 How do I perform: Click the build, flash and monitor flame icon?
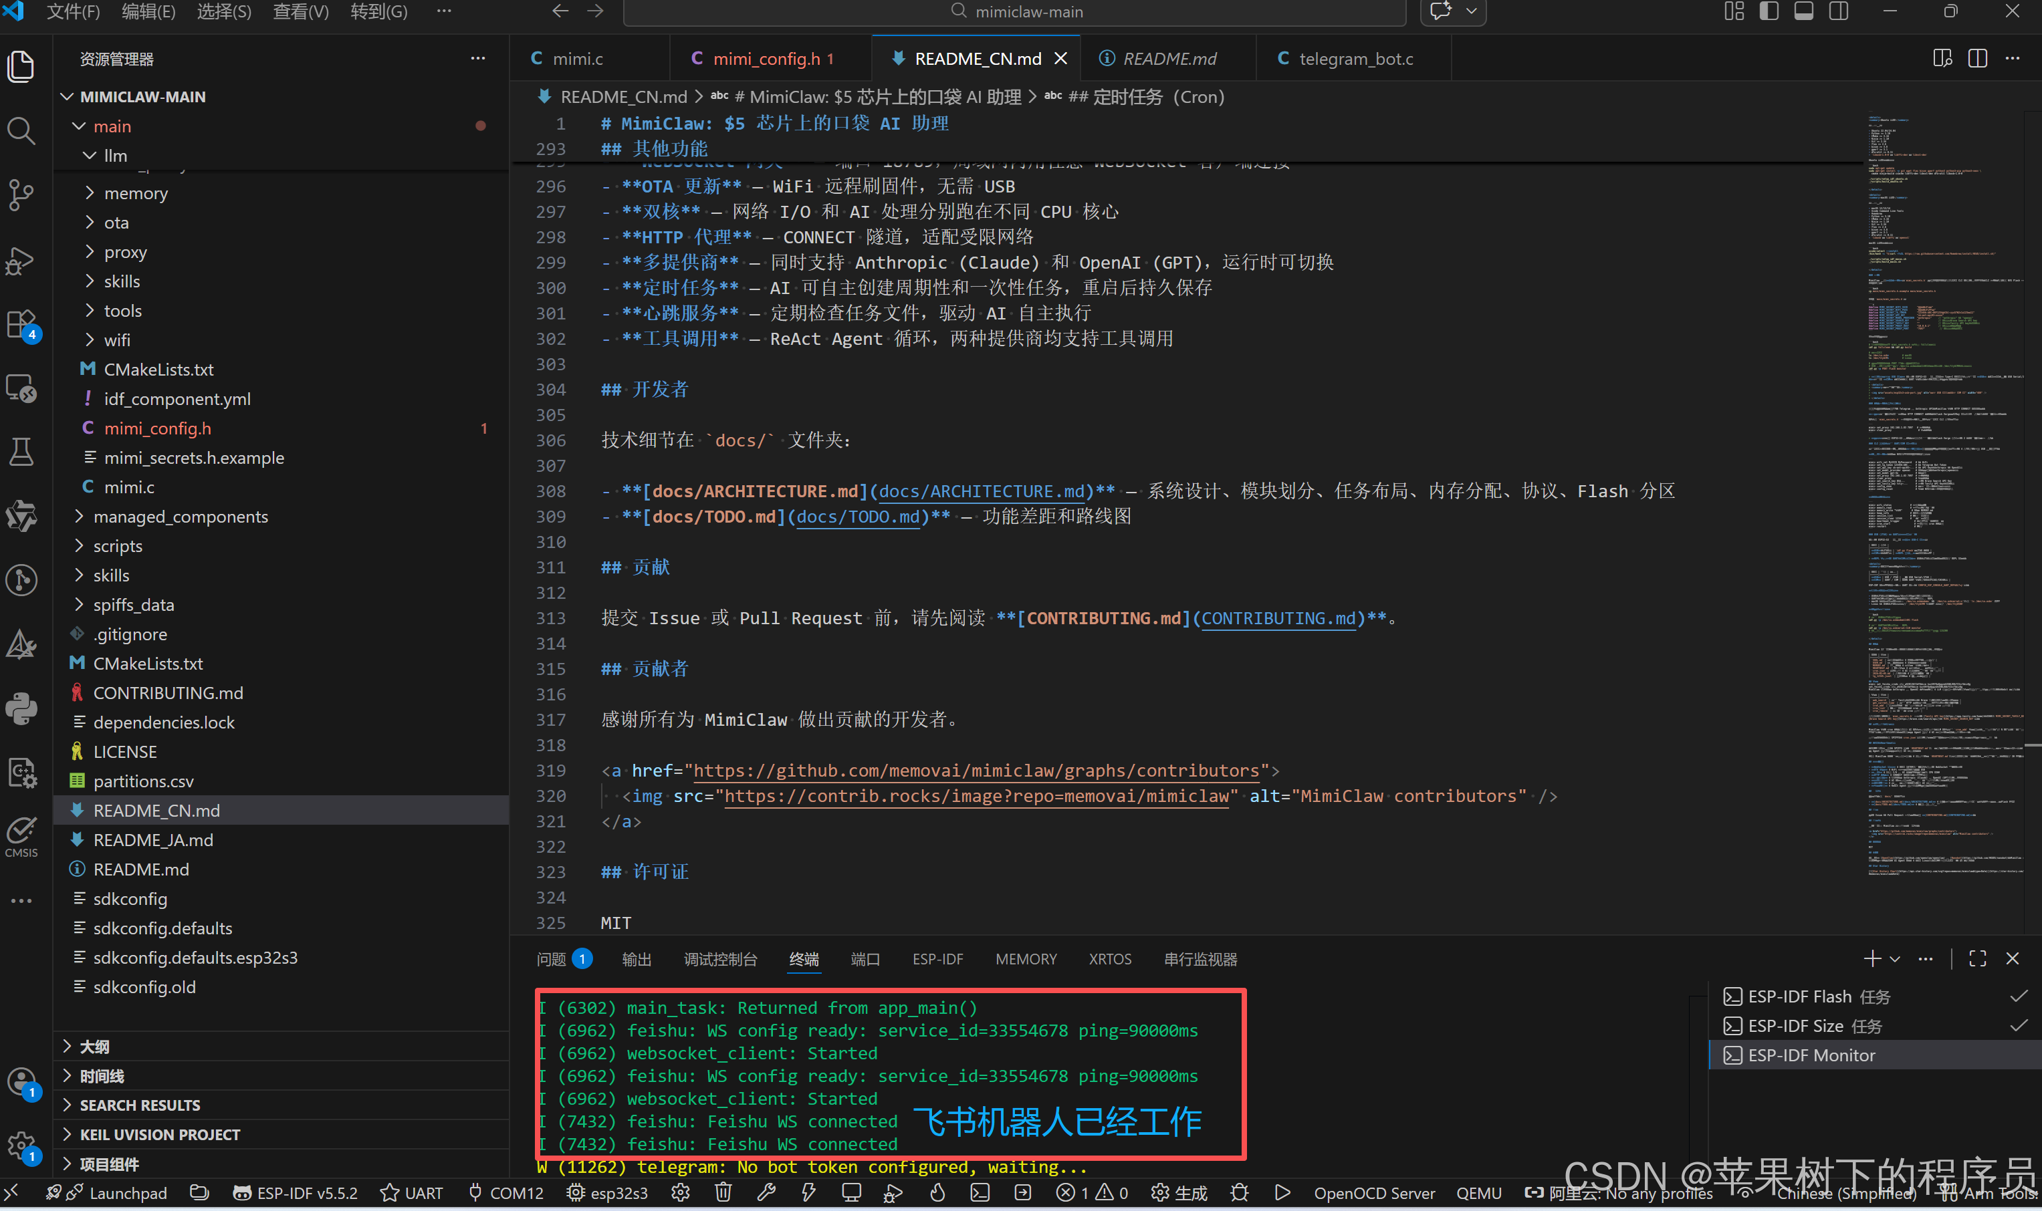(x=937, y=1193)
